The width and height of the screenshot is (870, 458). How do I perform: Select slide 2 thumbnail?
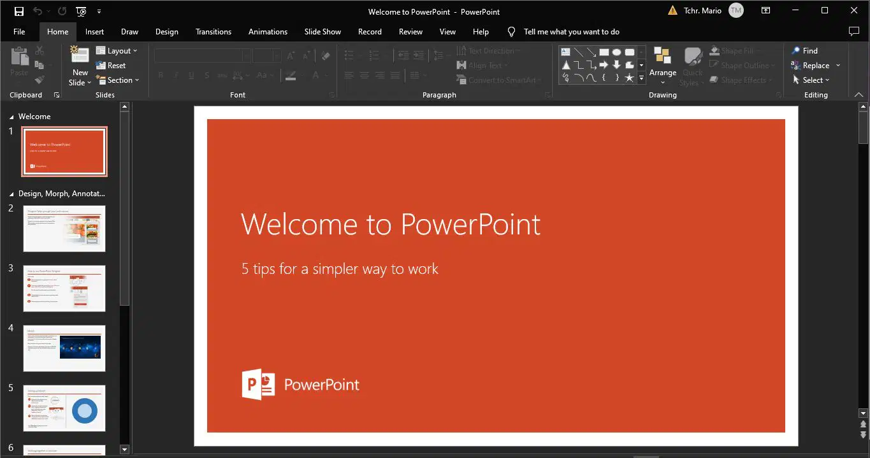pos(64,228)
